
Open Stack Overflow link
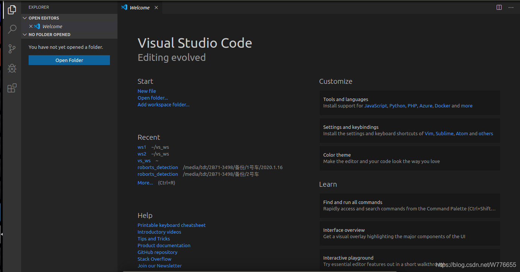click(x=154, y=259)
